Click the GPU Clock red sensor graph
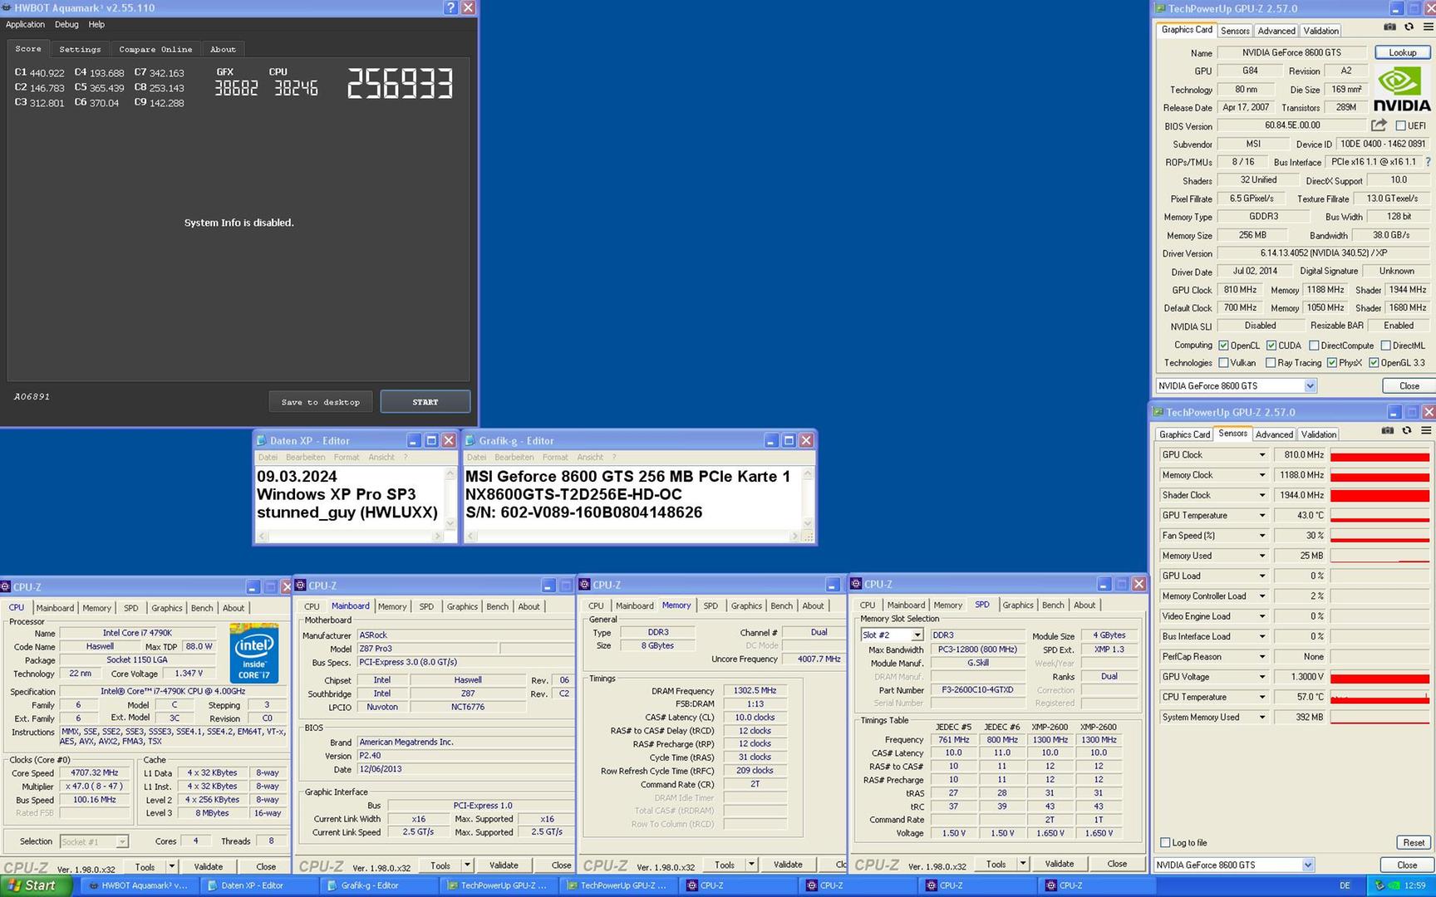 click(x=1379, y=455)
